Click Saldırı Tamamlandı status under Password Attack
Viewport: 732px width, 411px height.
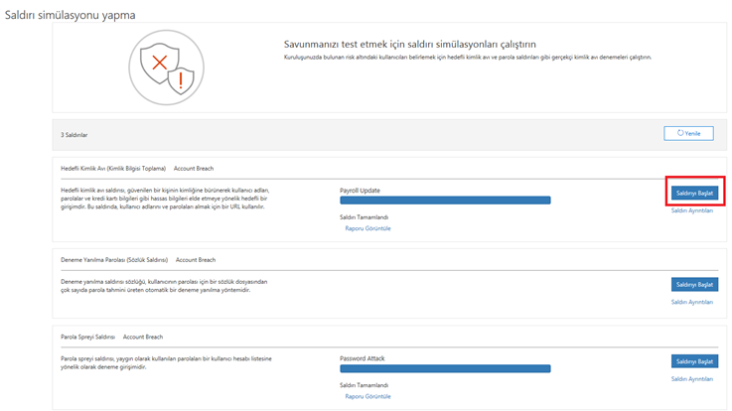click(364, 385)
